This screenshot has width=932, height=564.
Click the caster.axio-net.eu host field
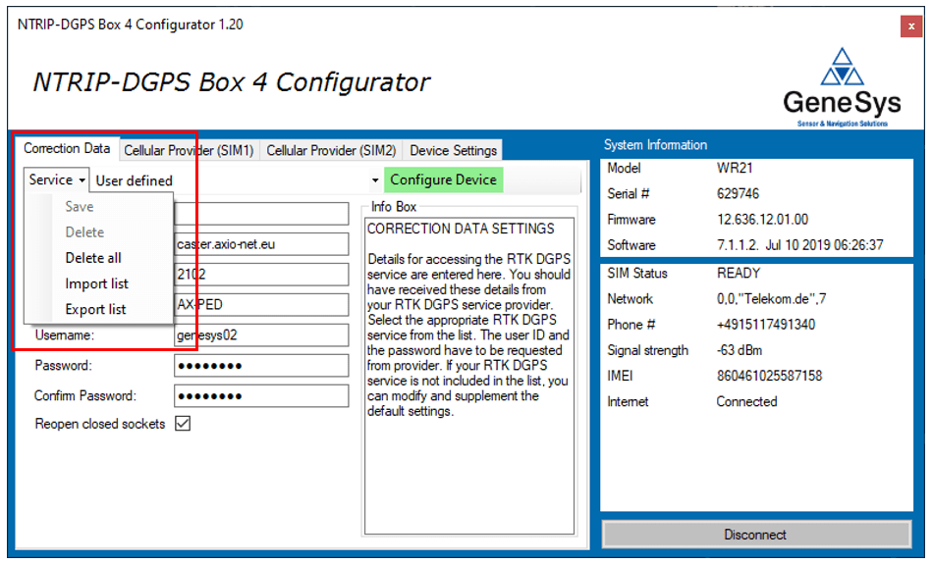261,244
